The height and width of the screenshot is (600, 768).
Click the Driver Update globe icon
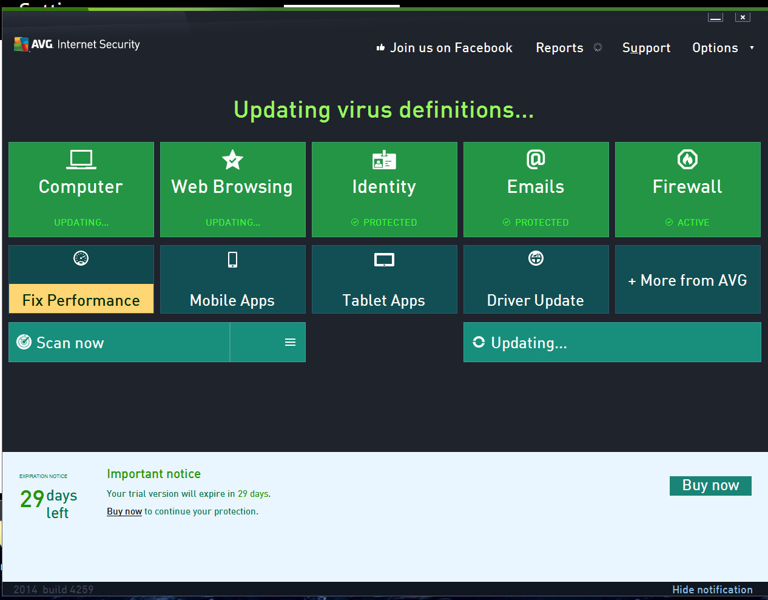536,258
